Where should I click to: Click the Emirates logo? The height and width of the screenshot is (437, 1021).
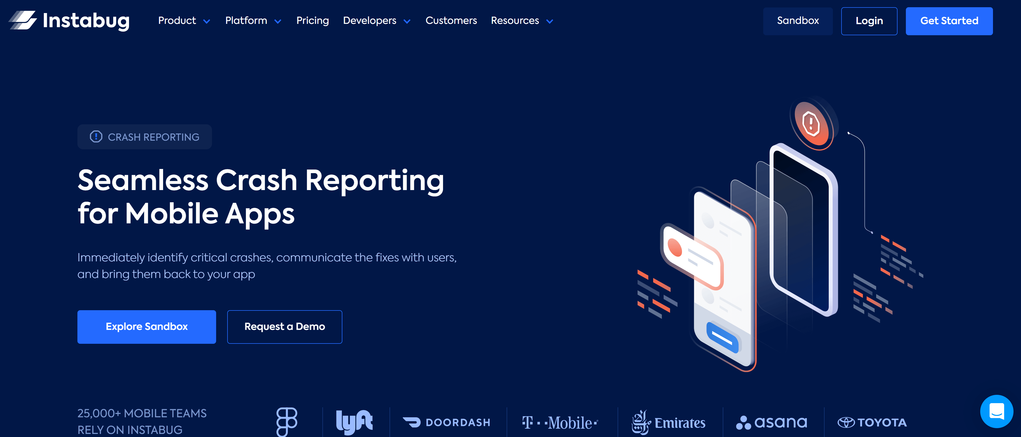[668, 422]
